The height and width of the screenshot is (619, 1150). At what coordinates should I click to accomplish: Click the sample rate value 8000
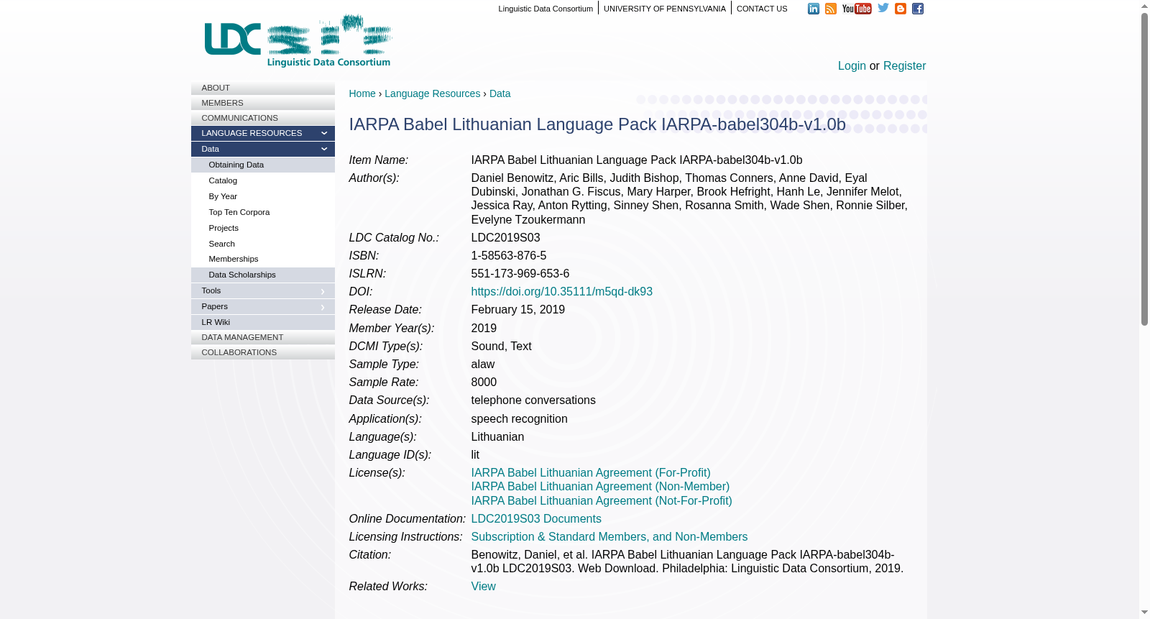point(484,382)
